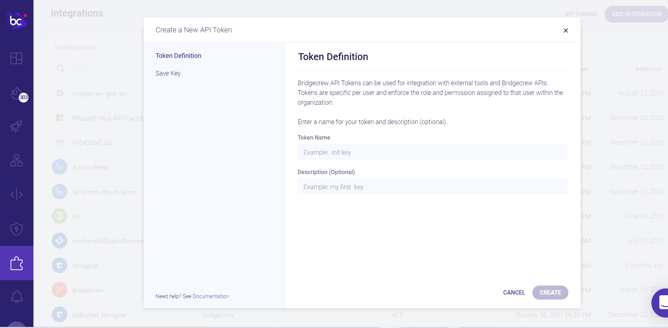Click the June 29, 2021 date cell

click(x=644, y=216)
